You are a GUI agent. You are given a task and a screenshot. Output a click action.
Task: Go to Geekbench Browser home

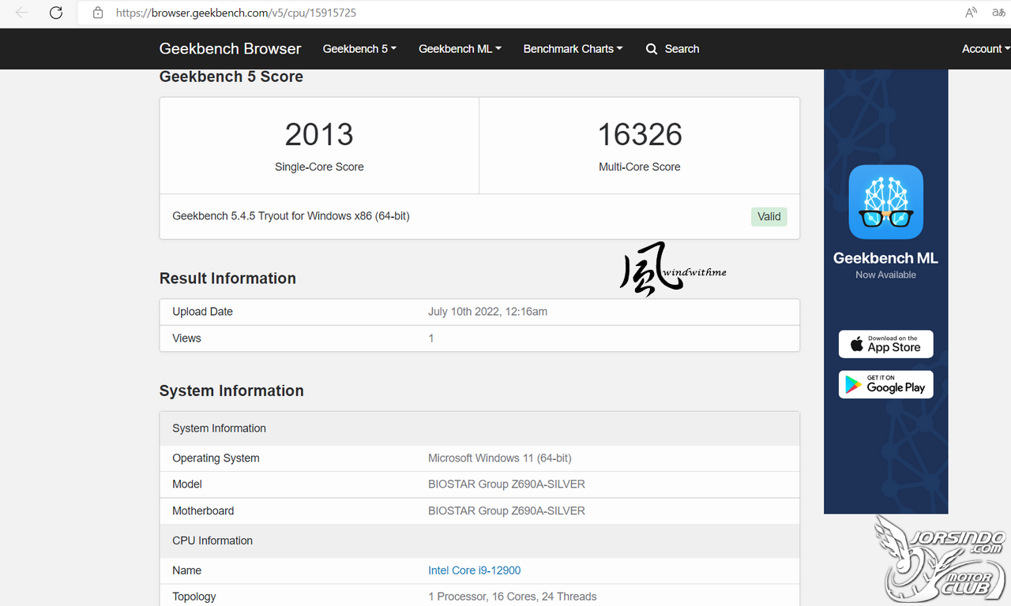pos(230,49)
